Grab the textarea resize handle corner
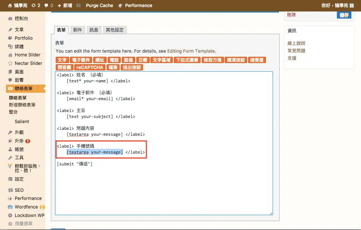 pyautogui.click(x=271, y=213)
